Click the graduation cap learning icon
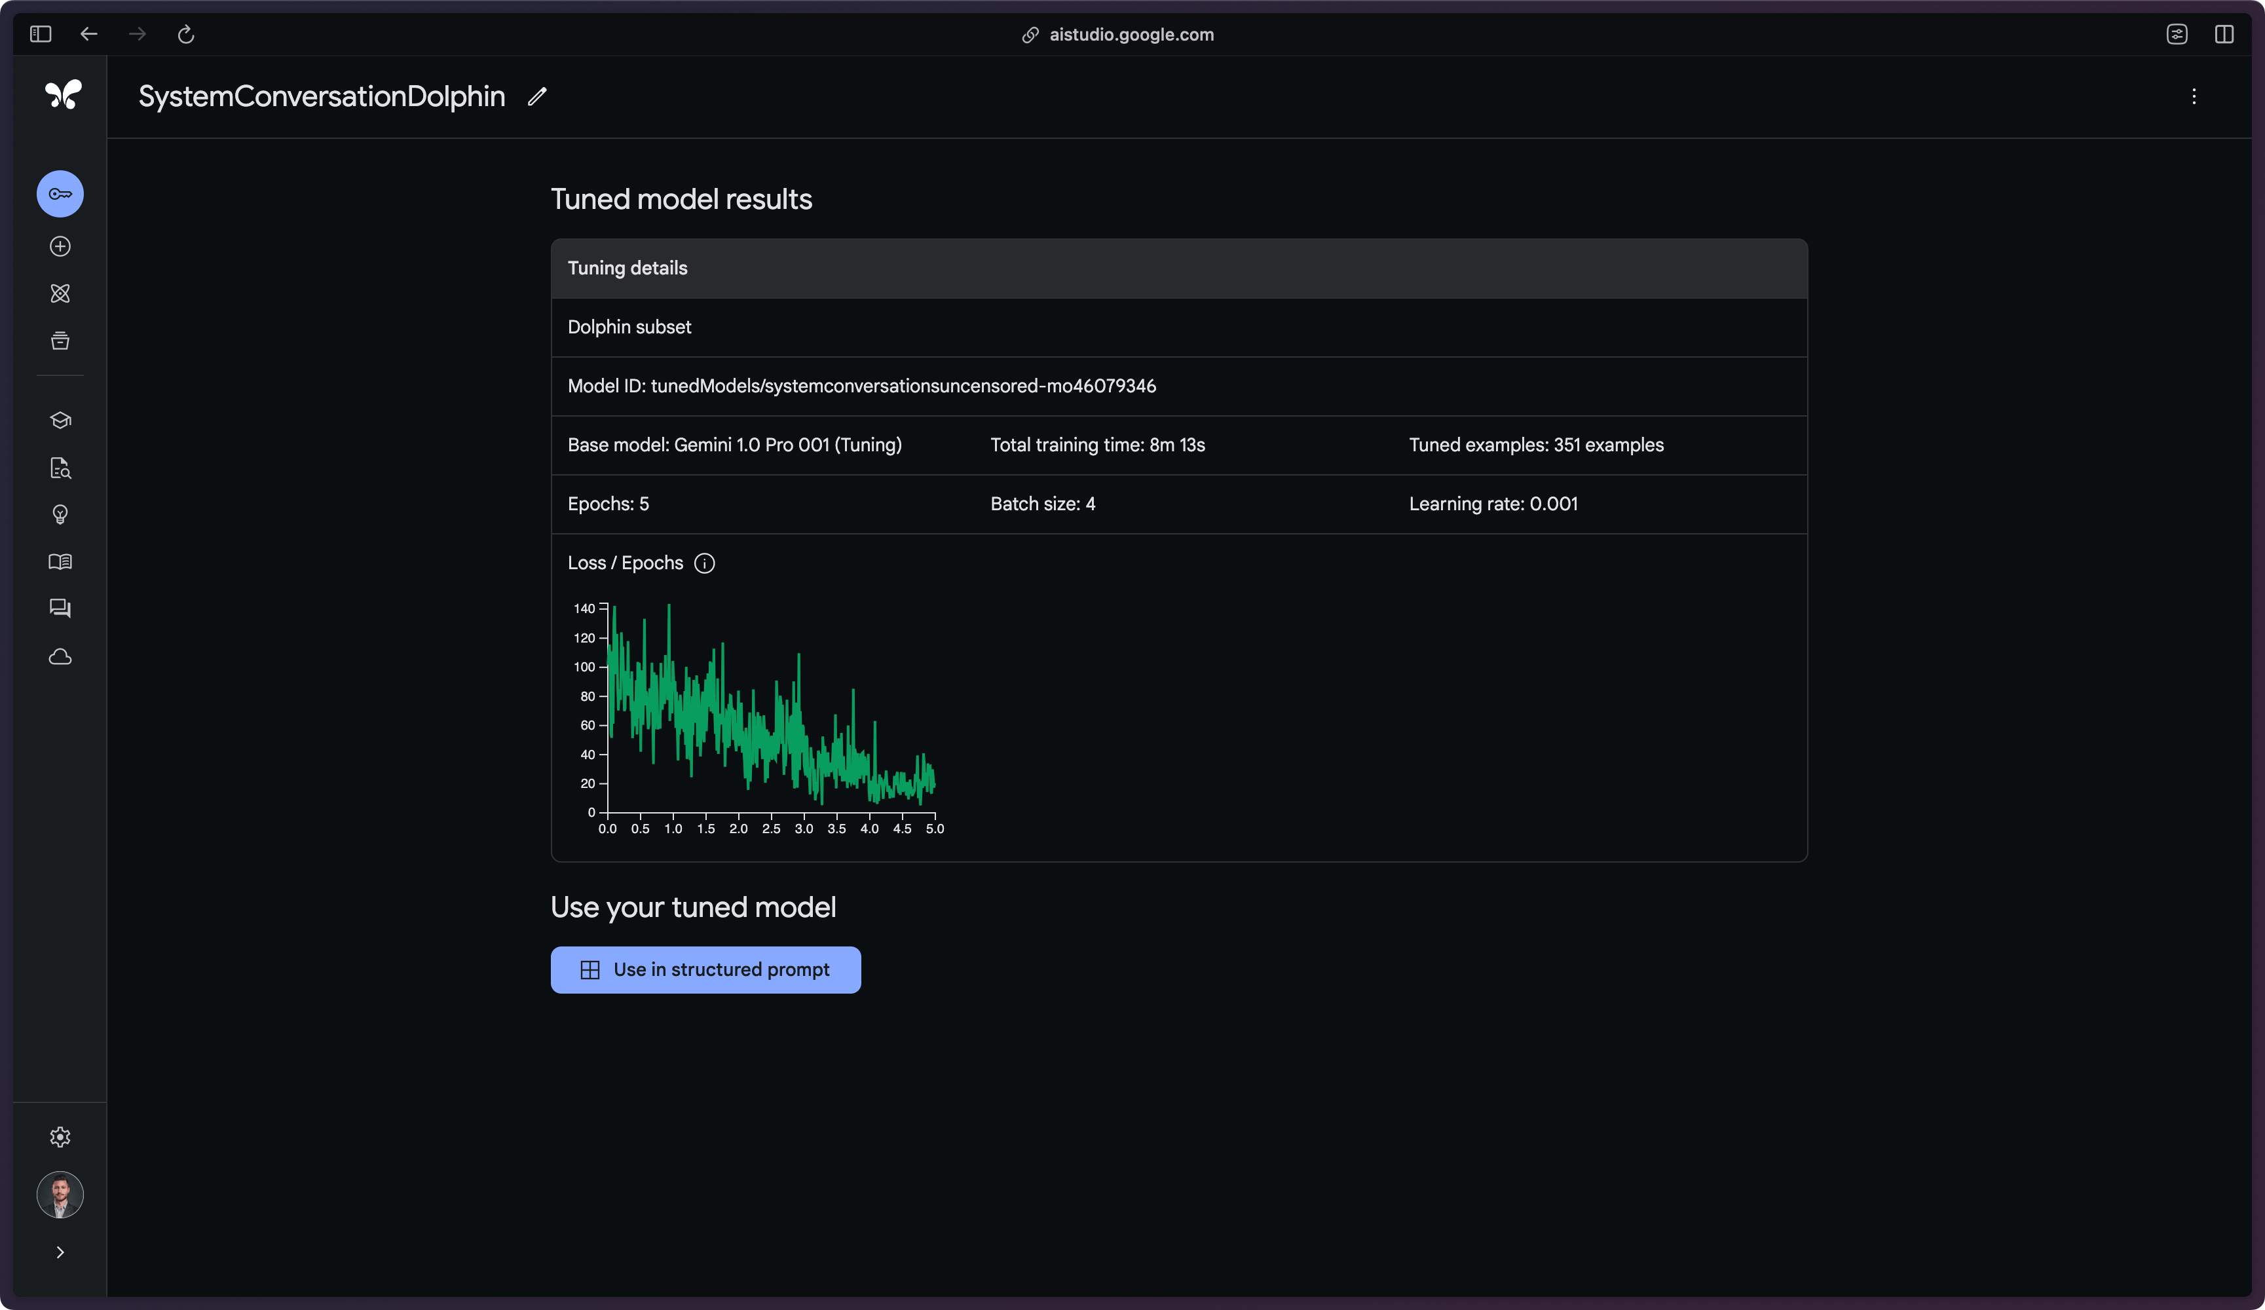This screenshot has height=1310, width=2265. tap(60, 420)
